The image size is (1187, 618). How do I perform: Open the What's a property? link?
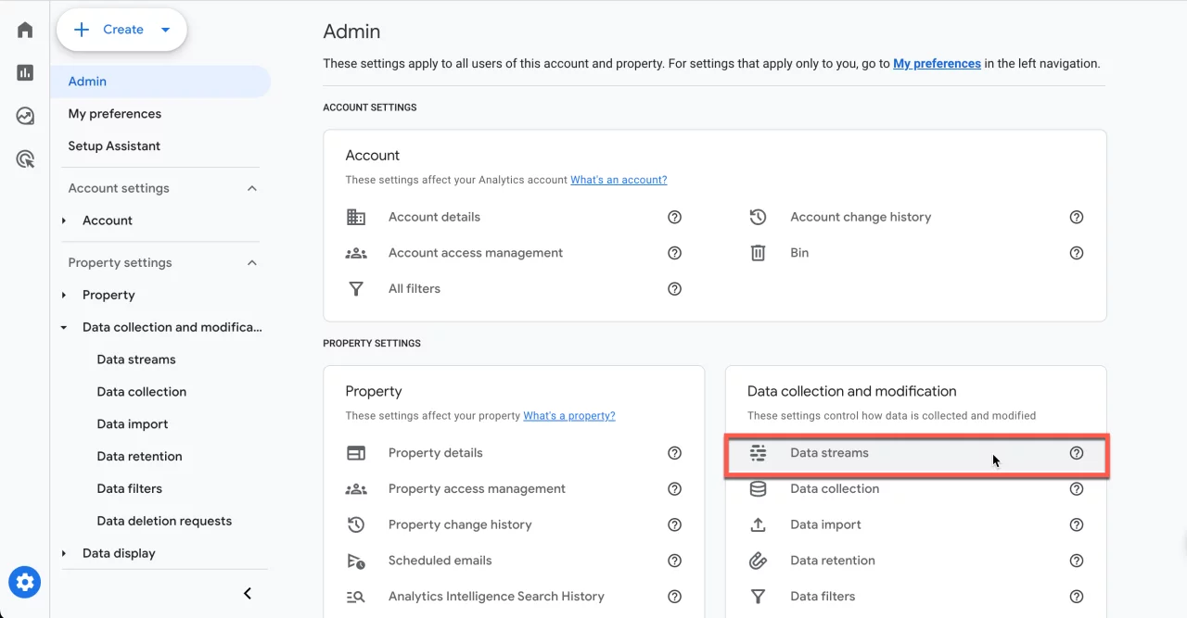pos(569,416)
